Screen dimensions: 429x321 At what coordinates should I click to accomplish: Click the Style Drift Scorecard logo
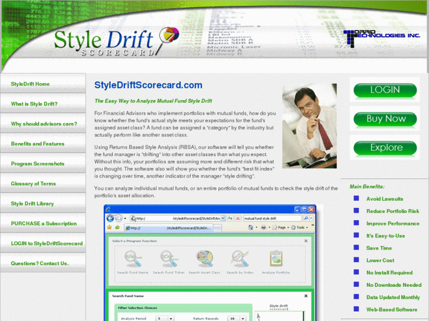point(116,42)
